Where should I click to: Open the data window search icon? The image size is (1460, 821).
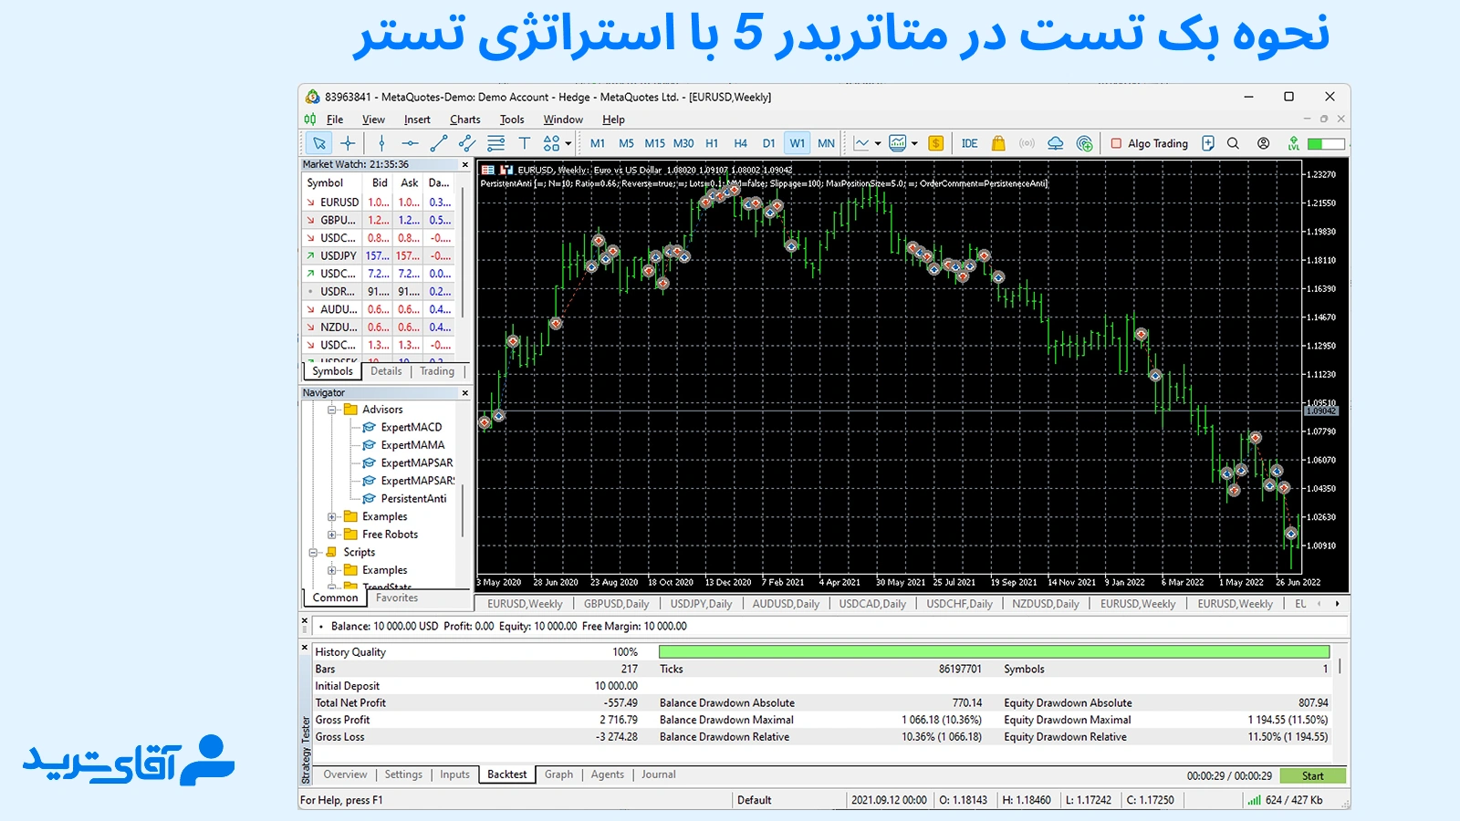(x=1232, y=143)
